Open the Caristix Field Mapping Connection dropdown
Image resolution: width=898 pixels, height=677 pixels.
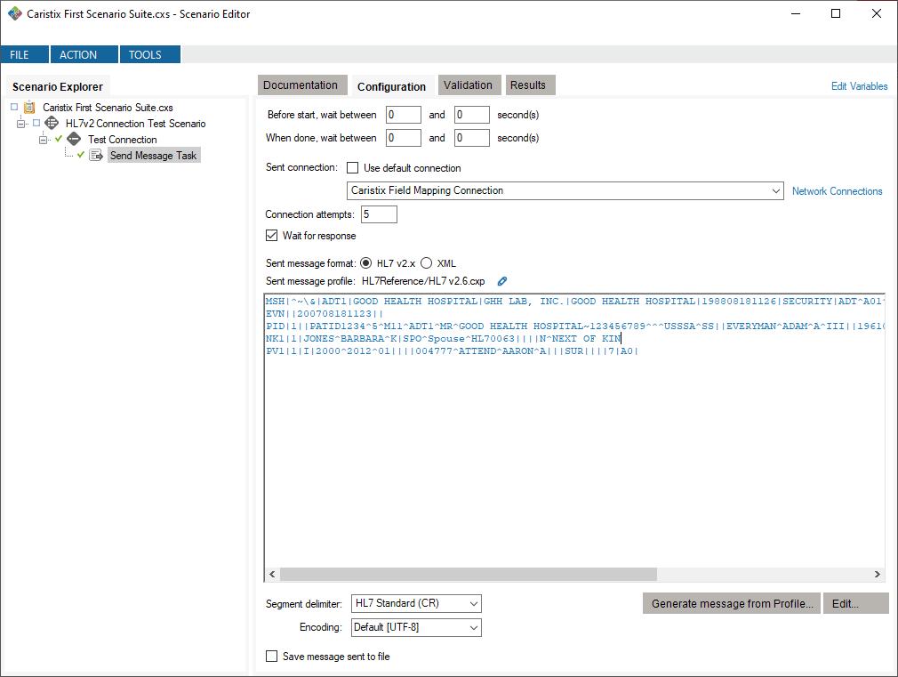[776, 189]
